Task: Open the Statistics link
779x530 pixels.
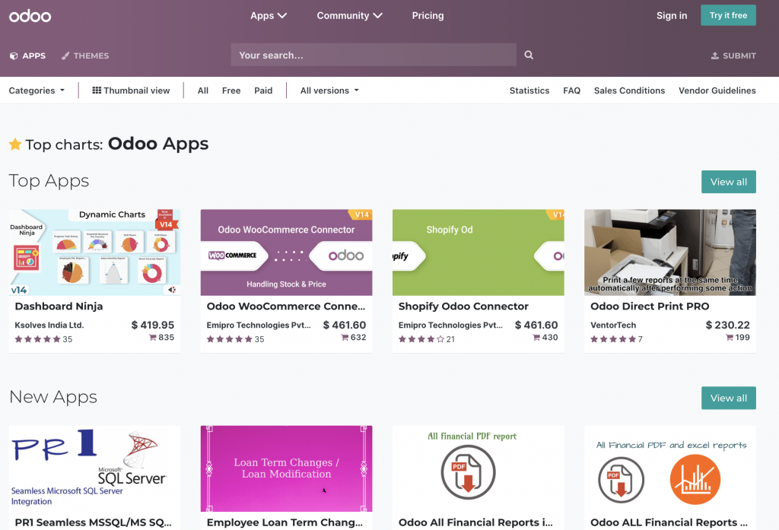Action: [529, 90]
